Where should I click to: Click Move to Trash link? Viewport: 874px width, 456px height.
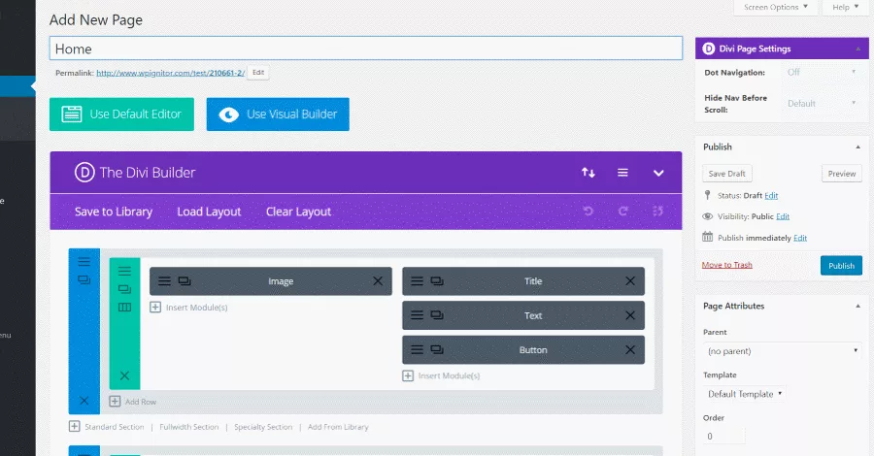(726, 265)
